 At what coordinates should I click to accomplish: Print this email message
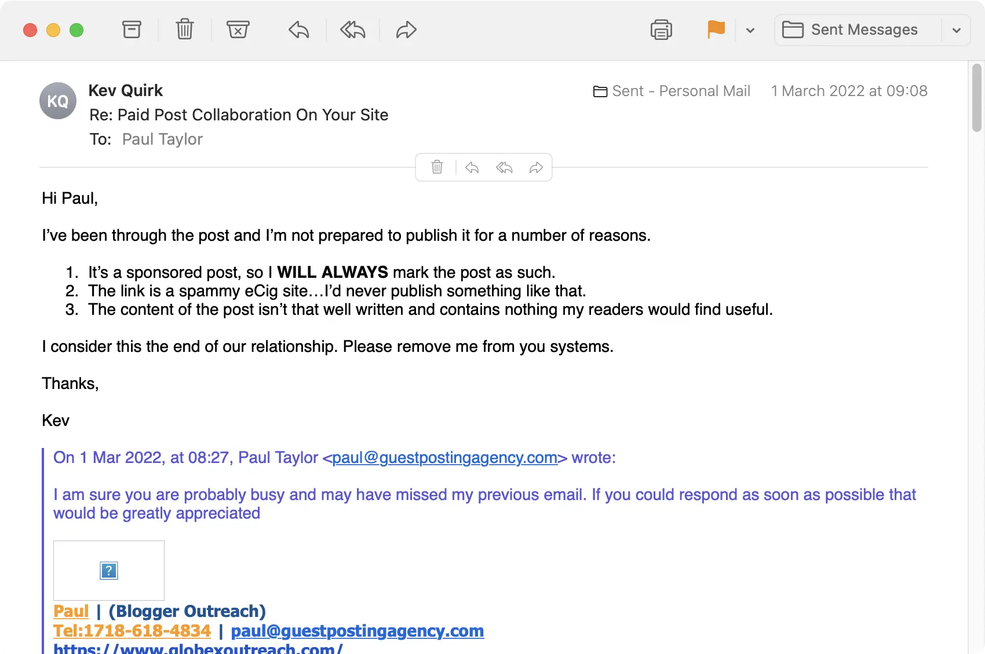[661, 30]
